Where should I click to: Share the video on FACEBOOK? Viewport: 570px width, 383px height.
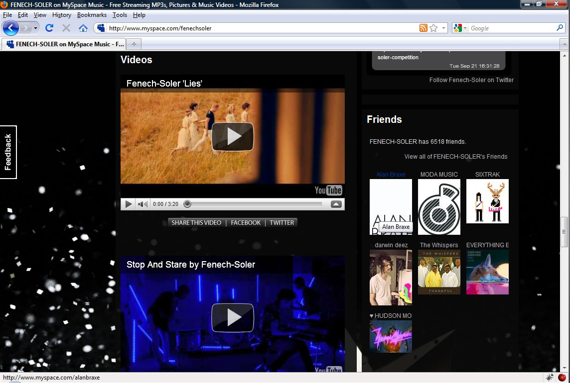(x=246, y=222)
